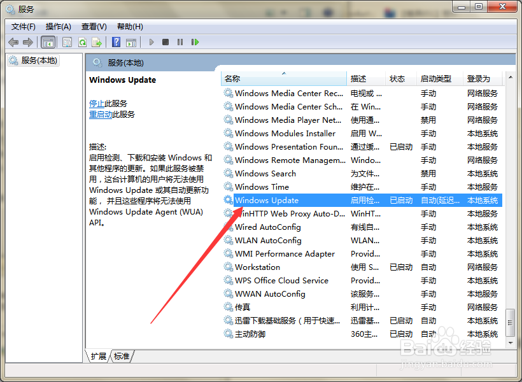The image size is (522, 382).
Task: Click the Back arrow toolbar icon
Action: (x=13, y=42)
